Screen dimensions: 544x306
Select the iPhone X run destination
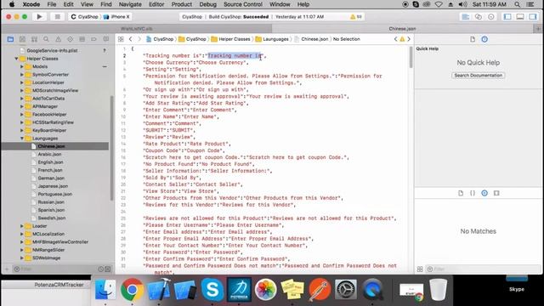point(116,17)
